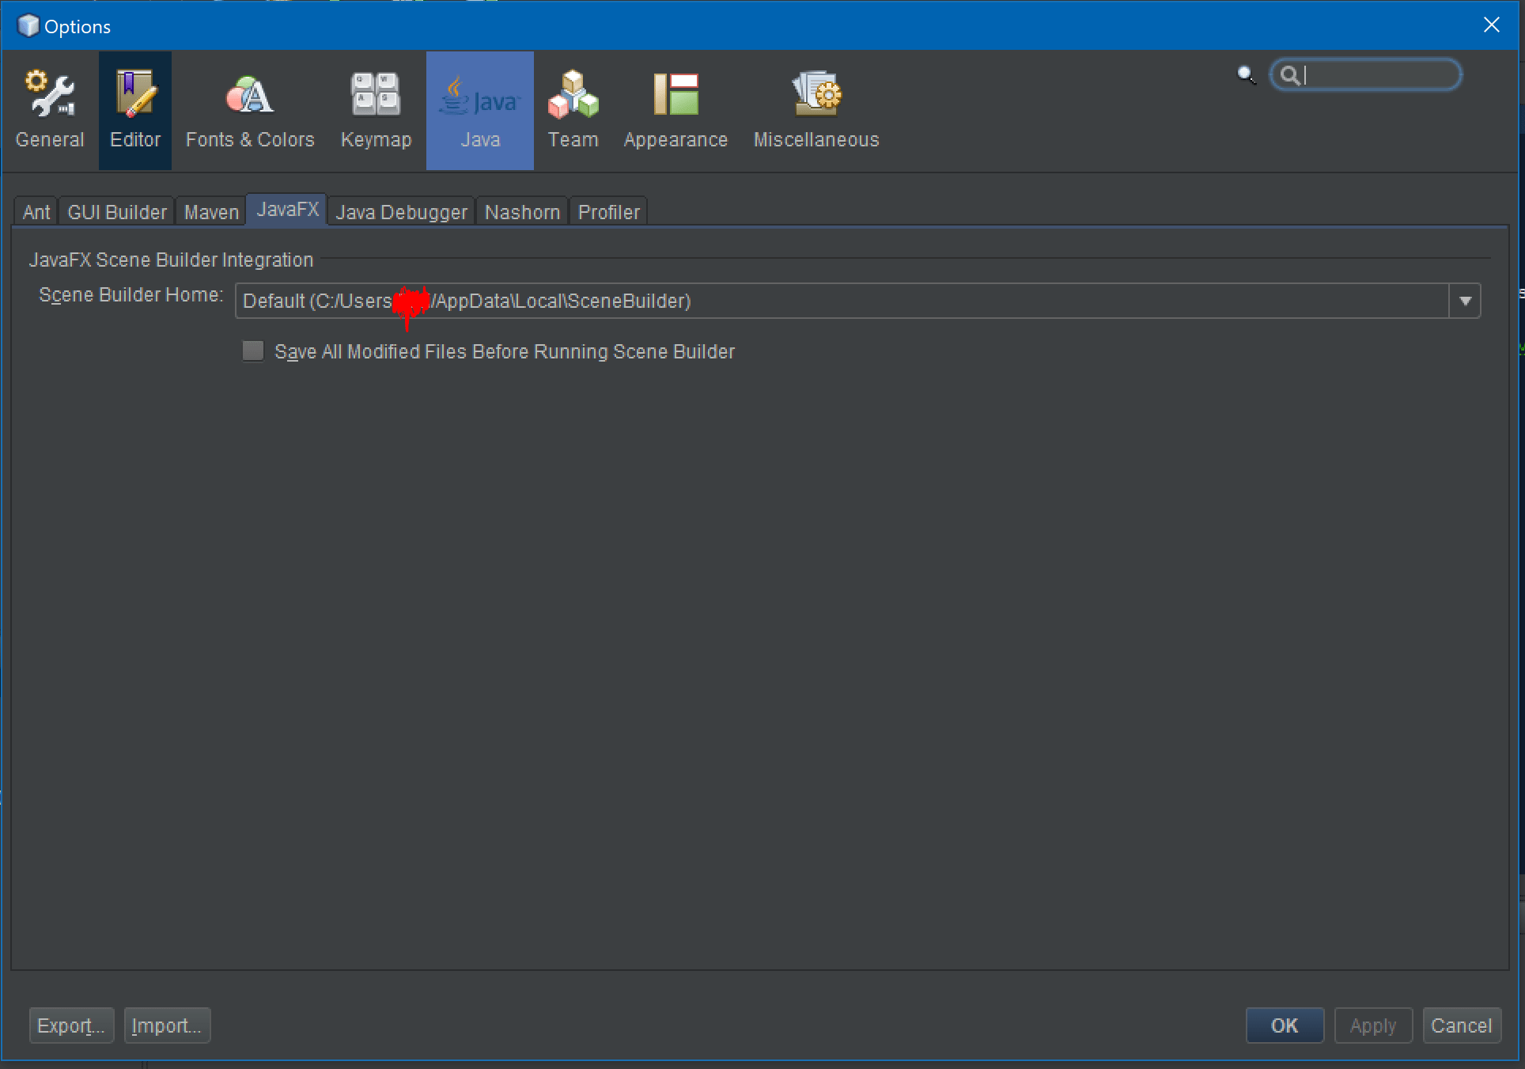The width and height of the screenshot is (1525, 1069).
Task: Open the Profiler tab
Action: pos(608,212)
